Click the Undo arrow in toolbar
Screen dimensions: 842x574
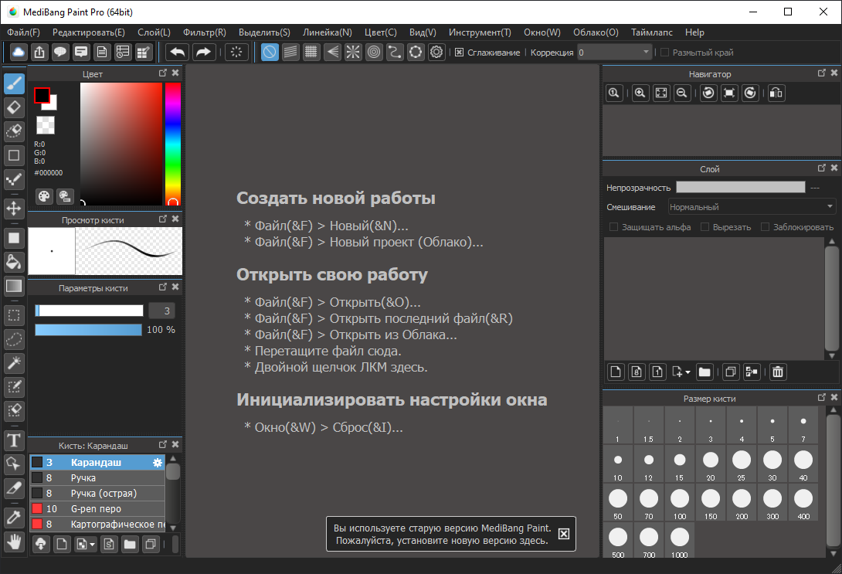pyautogui.click(x=178, y=53)
